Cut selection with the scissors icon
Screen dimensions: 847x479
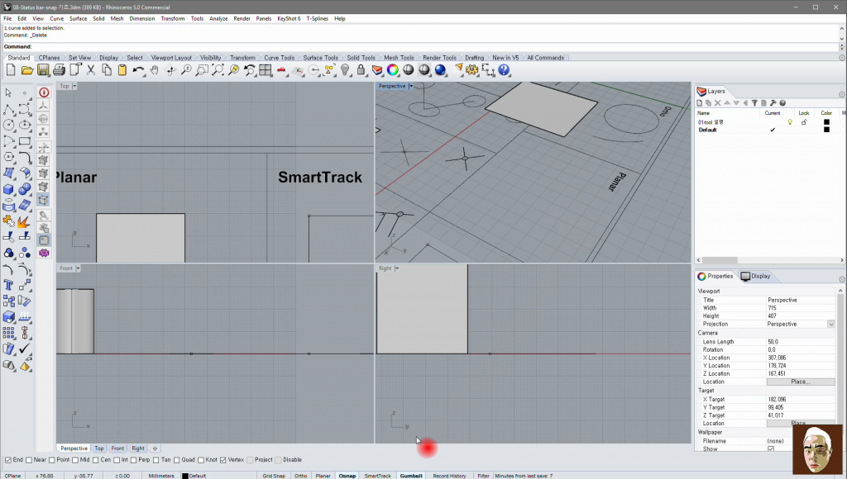tap(91, 70)
